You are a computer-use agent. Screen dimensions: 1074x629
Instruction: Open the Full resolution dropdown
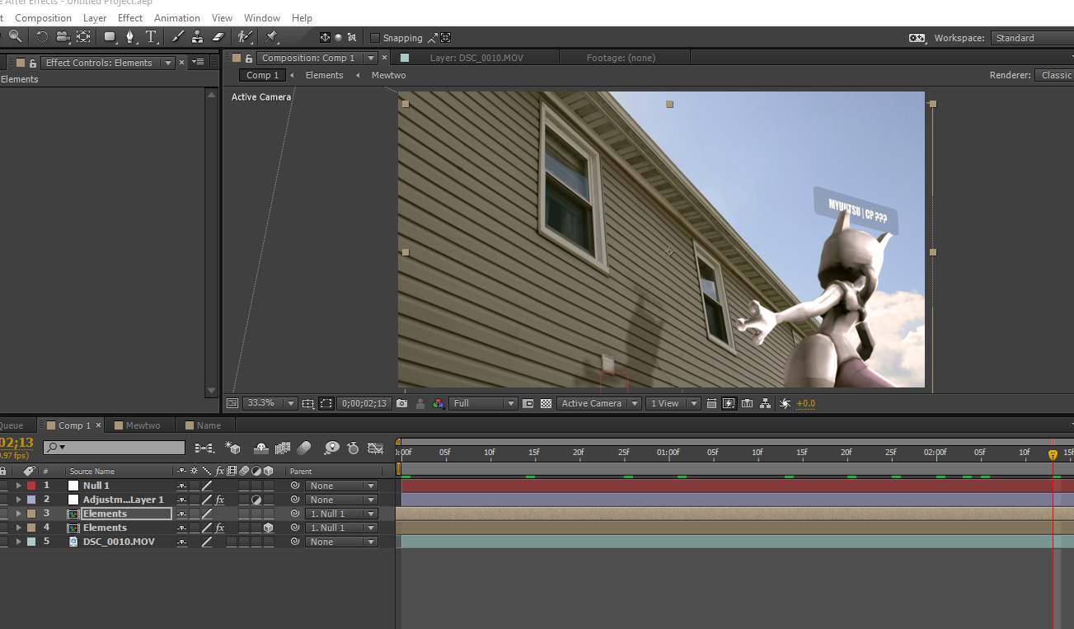point(484,403)
